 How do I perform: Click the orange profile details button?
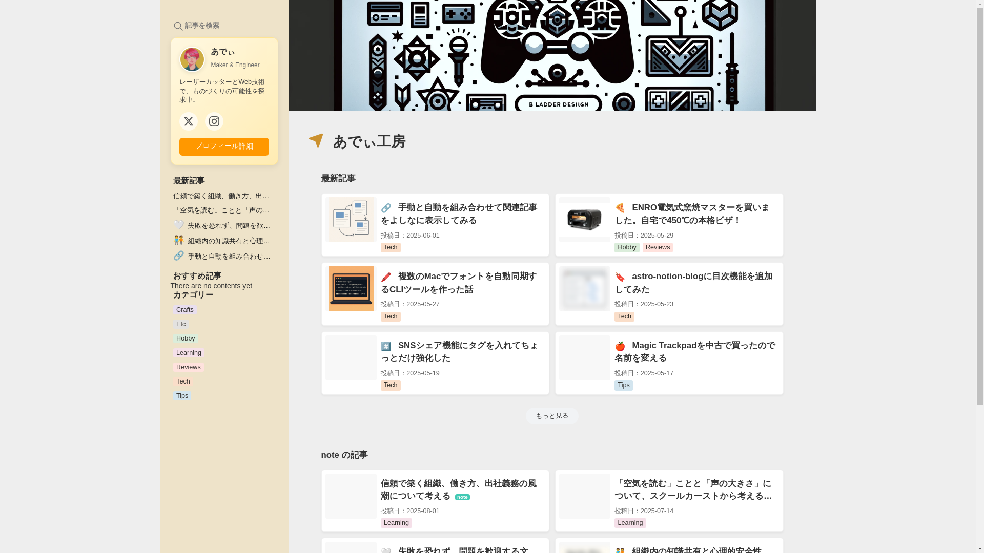[x=224, y=146]
